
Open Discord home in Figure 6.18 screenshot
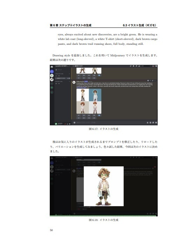[52, 158]
